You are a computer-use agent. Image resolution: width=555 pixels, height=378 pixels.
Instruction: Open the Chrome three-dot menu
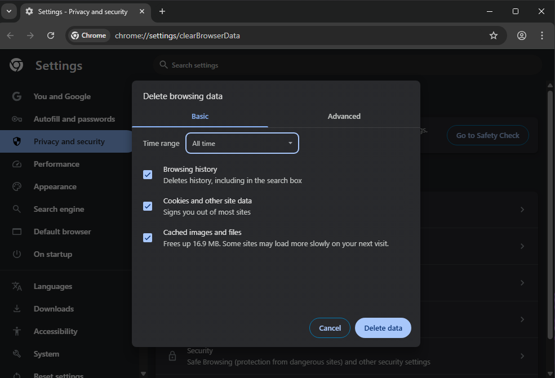pos(542,35)
